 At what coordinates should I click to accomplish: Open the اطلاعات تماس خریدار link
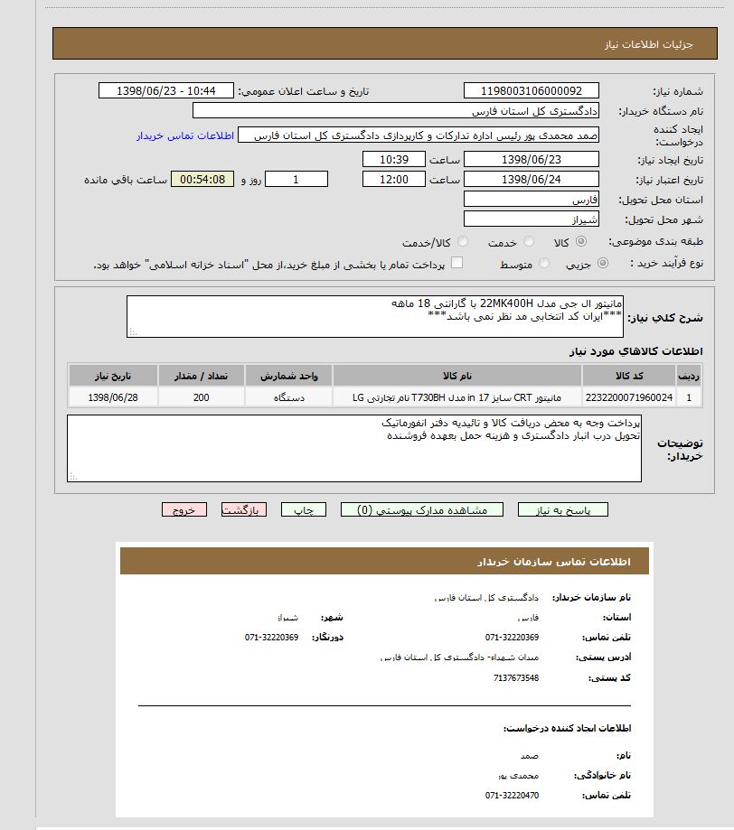pyautogui.click(x=185, y=135)
